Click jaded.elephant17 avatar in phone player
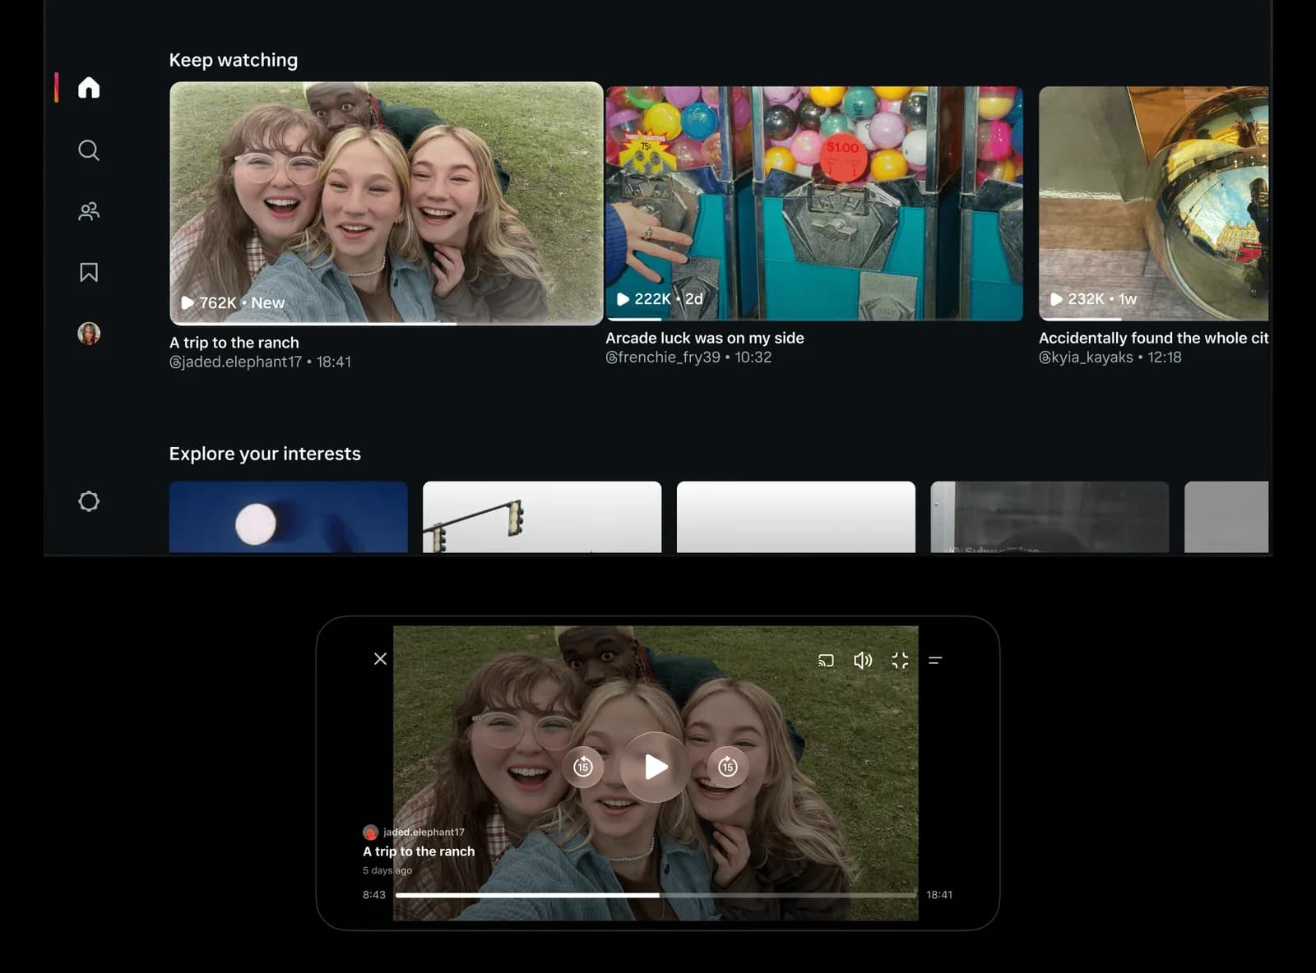Image resolution: width=1316 pixels, height=973 pixels. tap(370, 832)
